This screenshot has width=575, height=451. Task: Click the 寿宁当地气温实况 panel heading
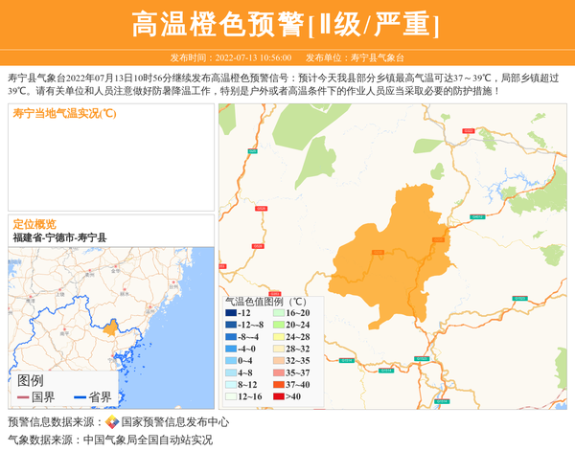(x=64, y=113)
